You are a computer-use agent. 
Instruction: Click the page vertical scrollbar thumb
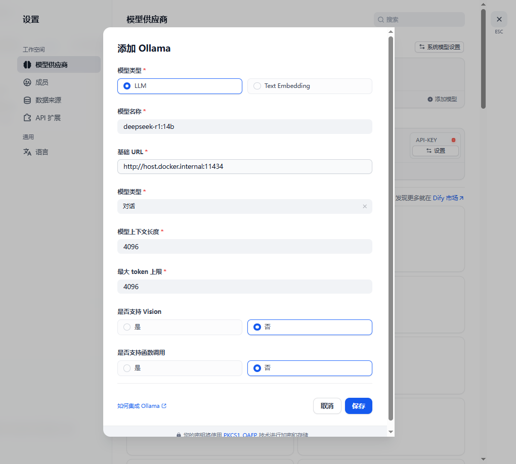pyautogui.click(x=483, y=59)
